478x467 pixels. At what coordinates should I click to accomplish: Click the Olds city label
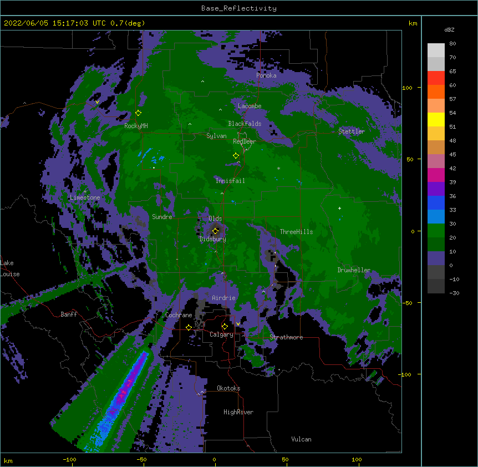pos(215,219)
